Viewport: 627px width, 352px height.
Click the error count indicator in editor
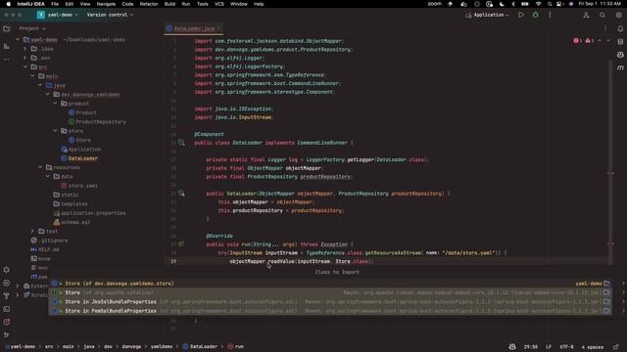(578, 41)
